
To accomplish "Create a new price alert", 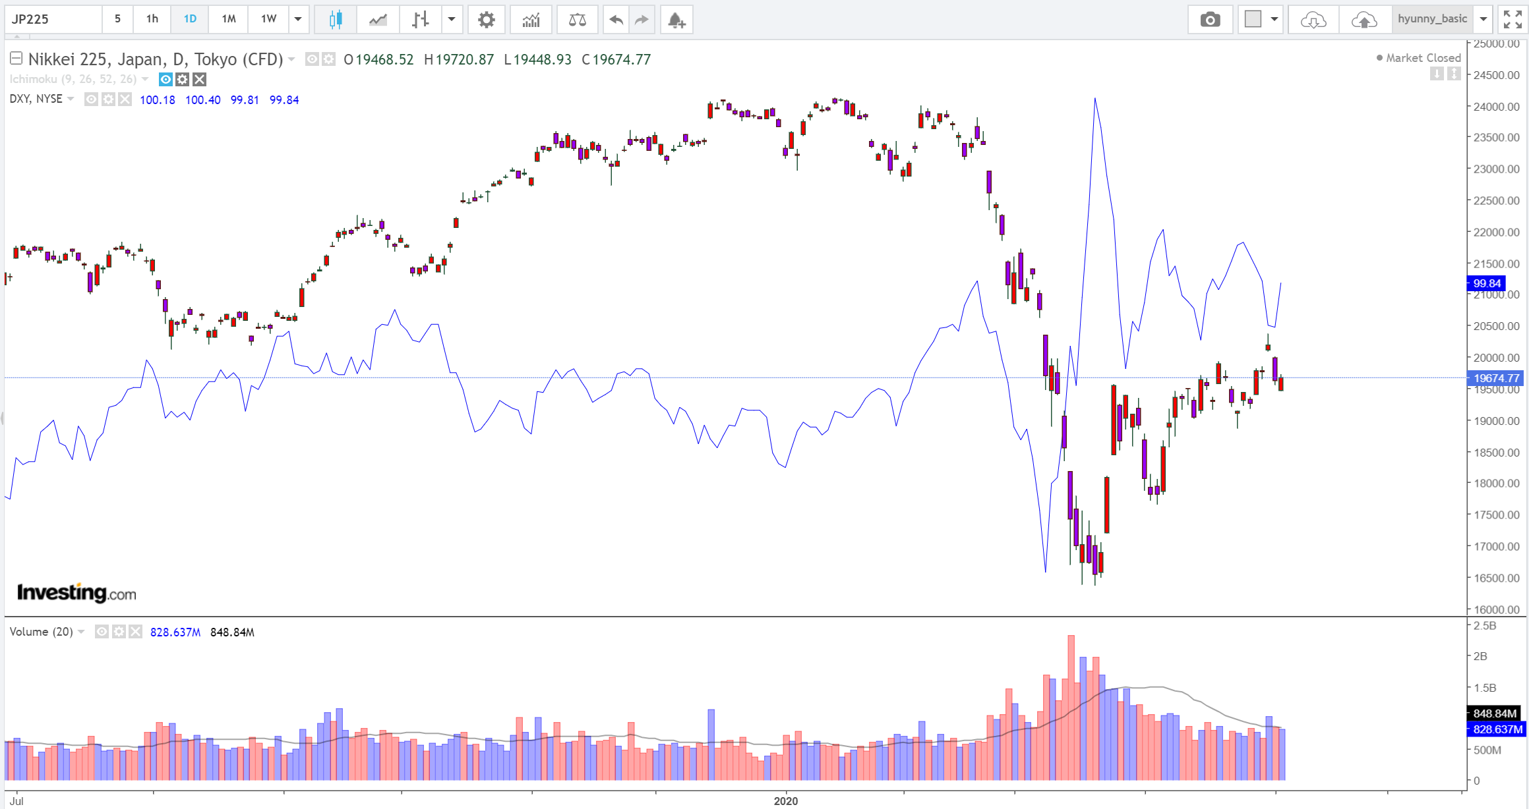I will coord(676,19).
